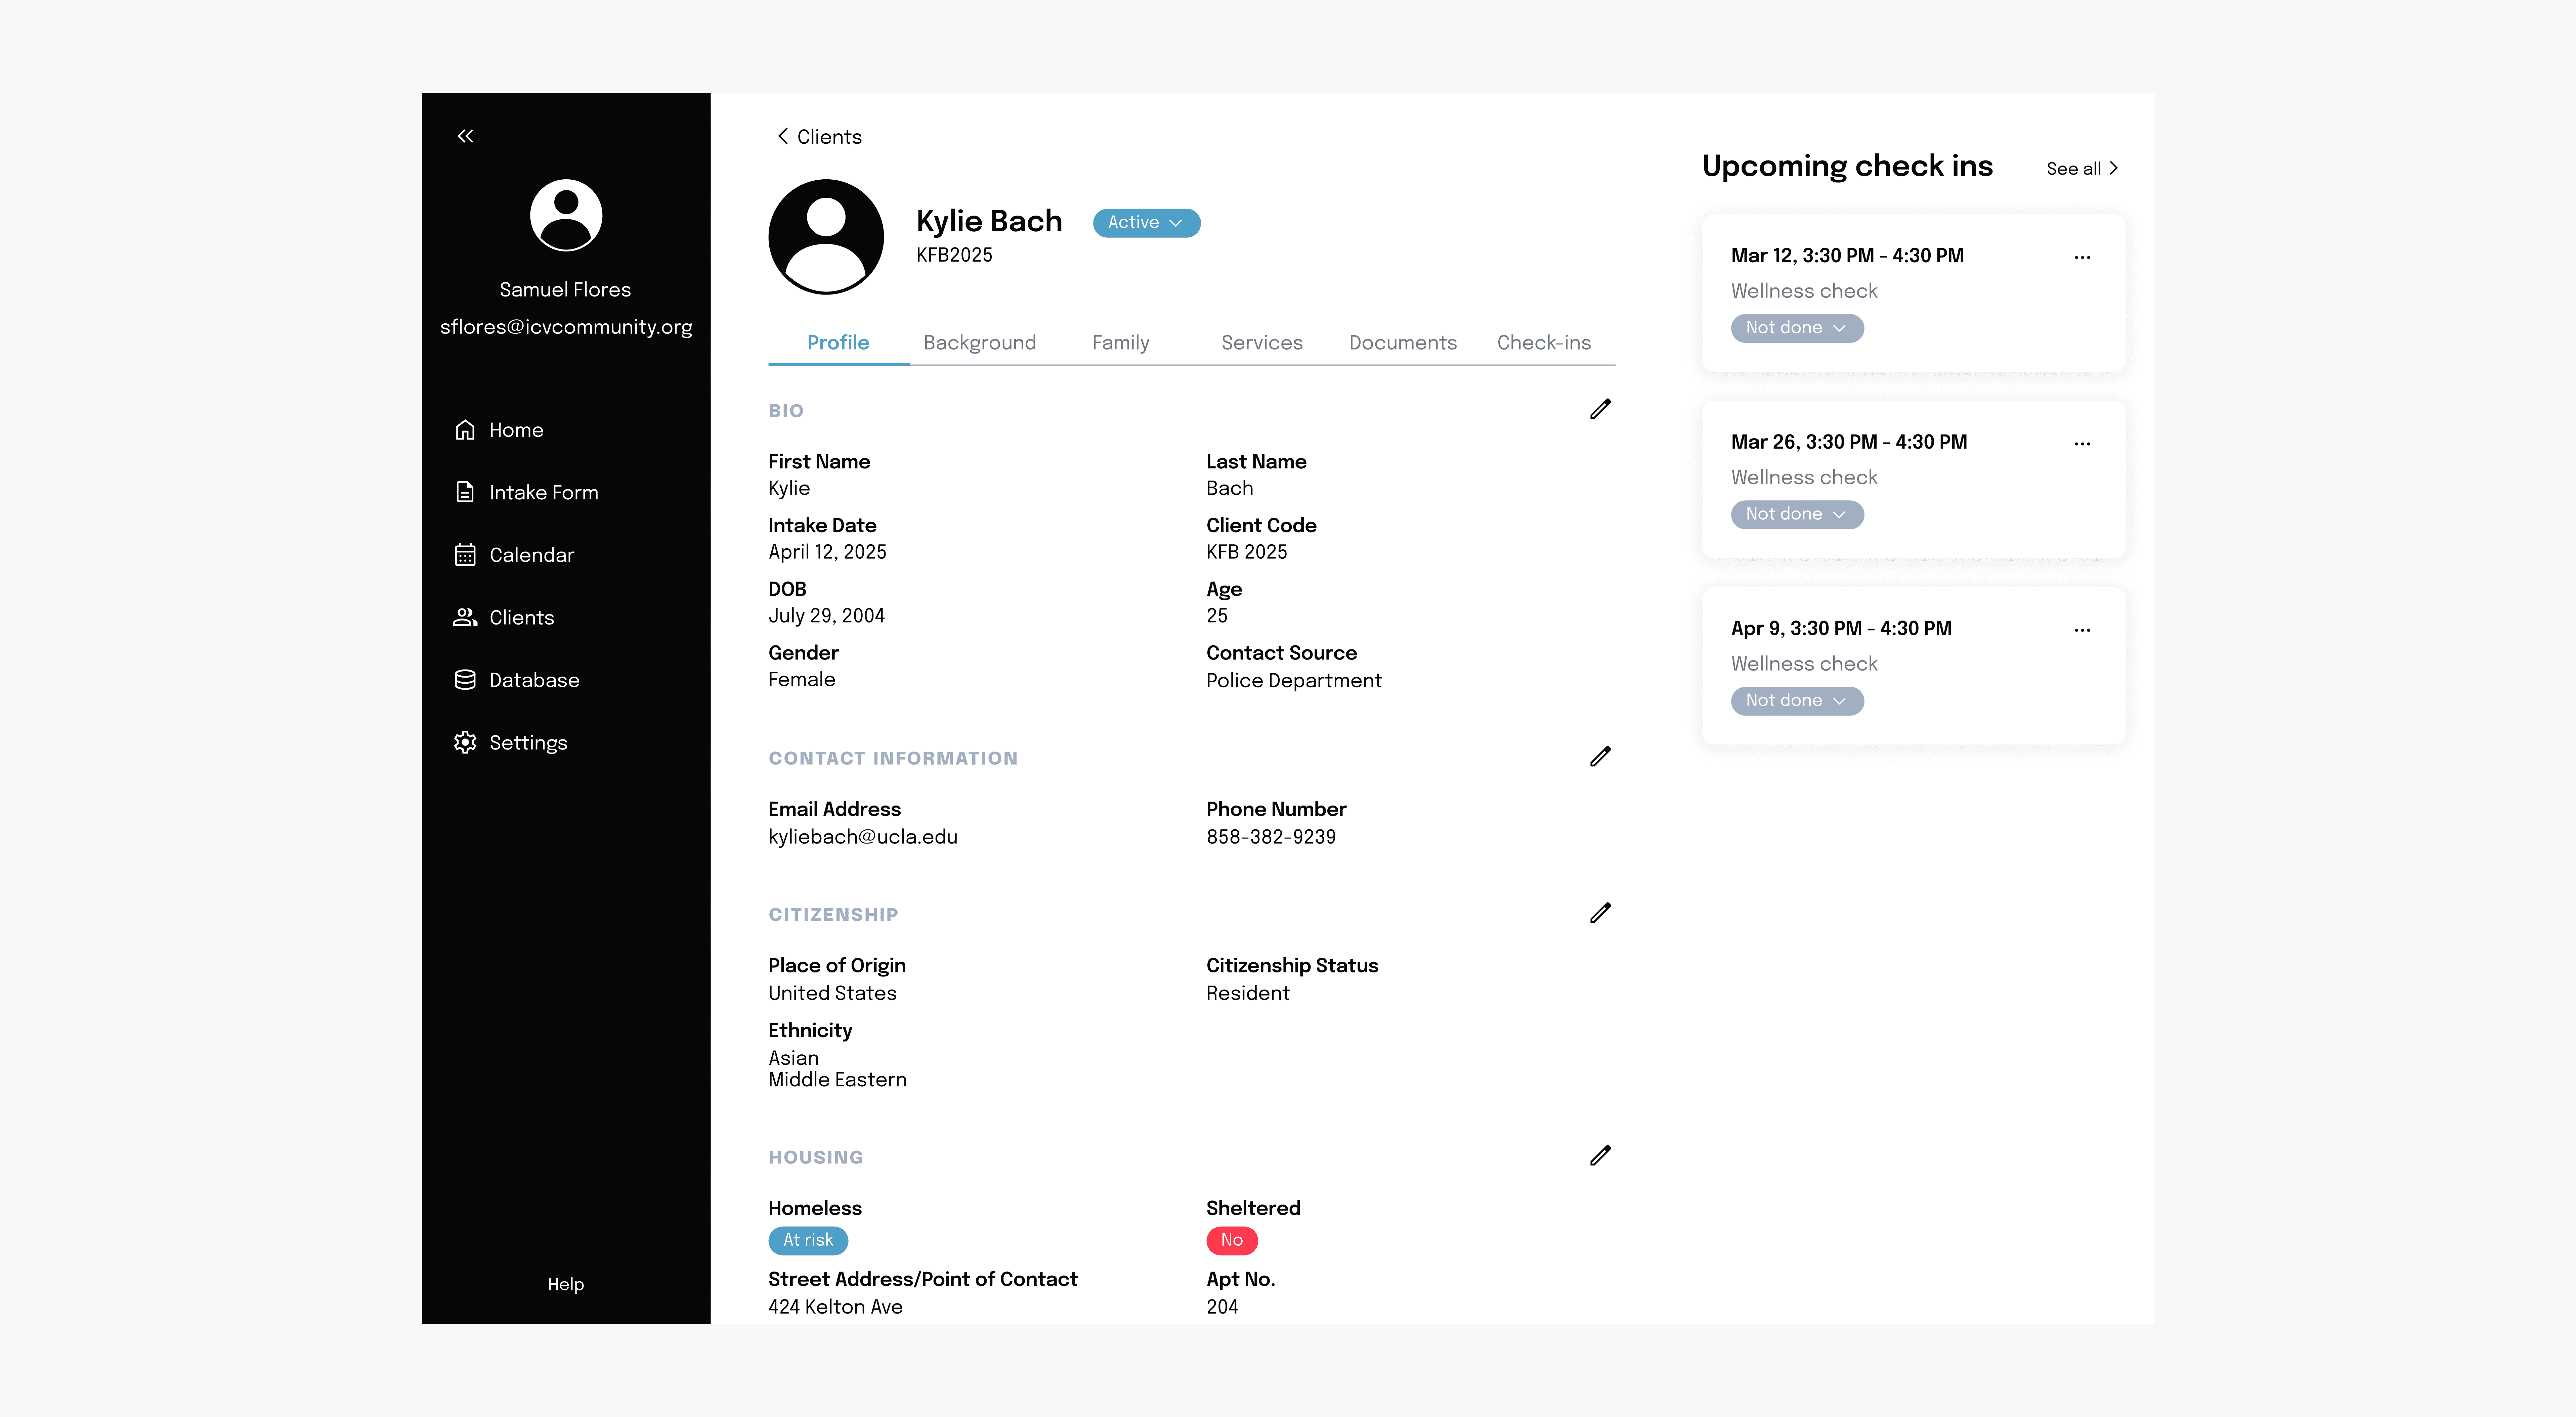The height and width of the screenshot is (1417, 2576).
Task: Edit Contact Information with pencil icon
Action: coord(1600,757)
